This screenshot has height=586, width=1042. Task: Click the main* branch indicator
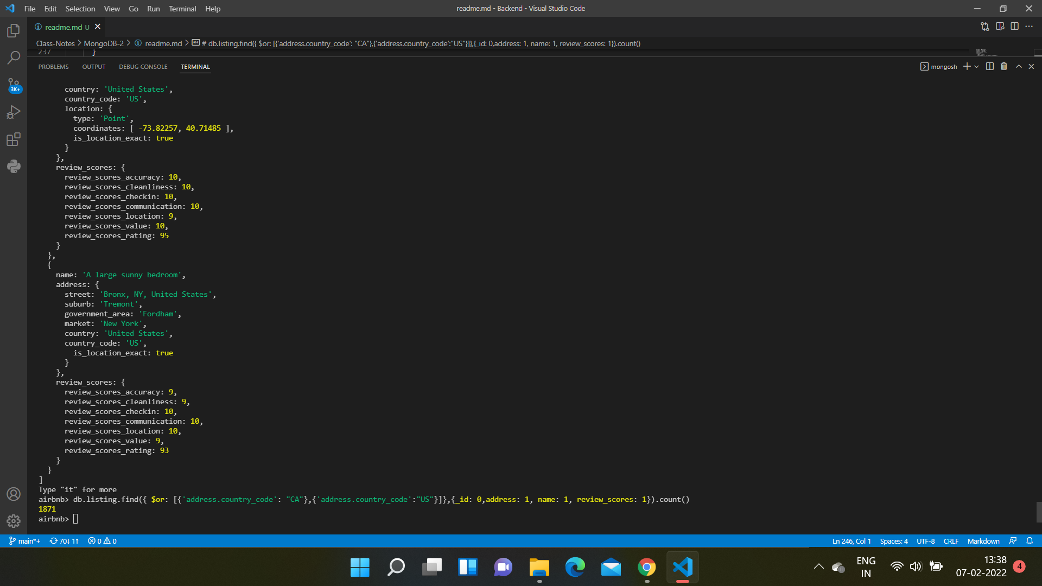(24, 541)
